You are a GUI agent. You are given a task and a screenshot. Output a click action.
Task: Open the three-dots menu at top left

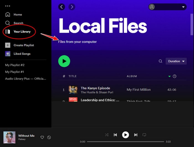coord(7,6)
